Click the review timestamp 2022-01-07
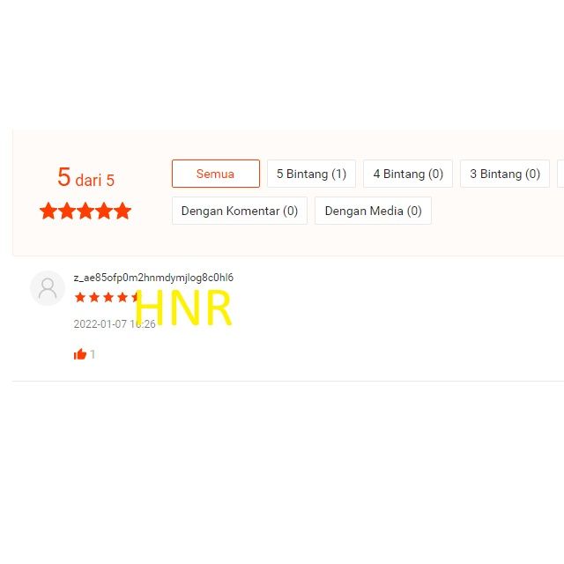564x564 pixels. (x=115, y=324)
